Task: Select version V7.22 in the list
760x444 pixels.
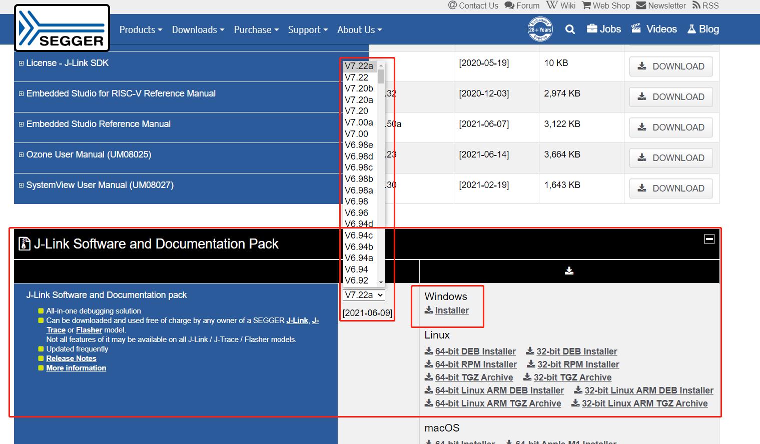Action: coord(359,77)
